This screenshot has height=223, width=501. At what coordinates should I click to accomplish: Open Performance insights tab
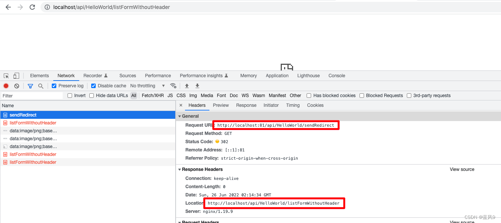[x=204, y=76]
